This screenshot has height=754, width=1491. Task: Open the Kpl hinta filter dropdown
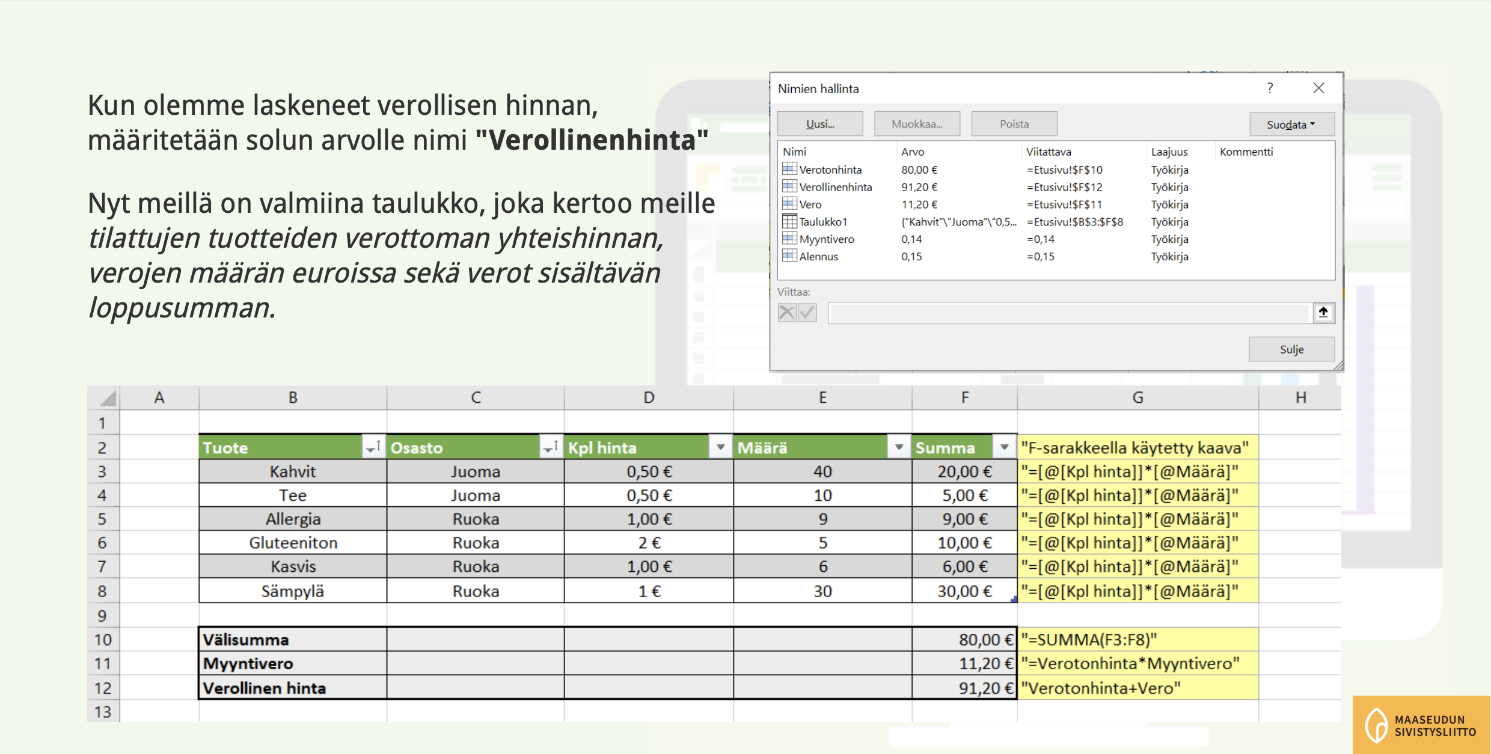pyautogui.click(x=720, y=447)
